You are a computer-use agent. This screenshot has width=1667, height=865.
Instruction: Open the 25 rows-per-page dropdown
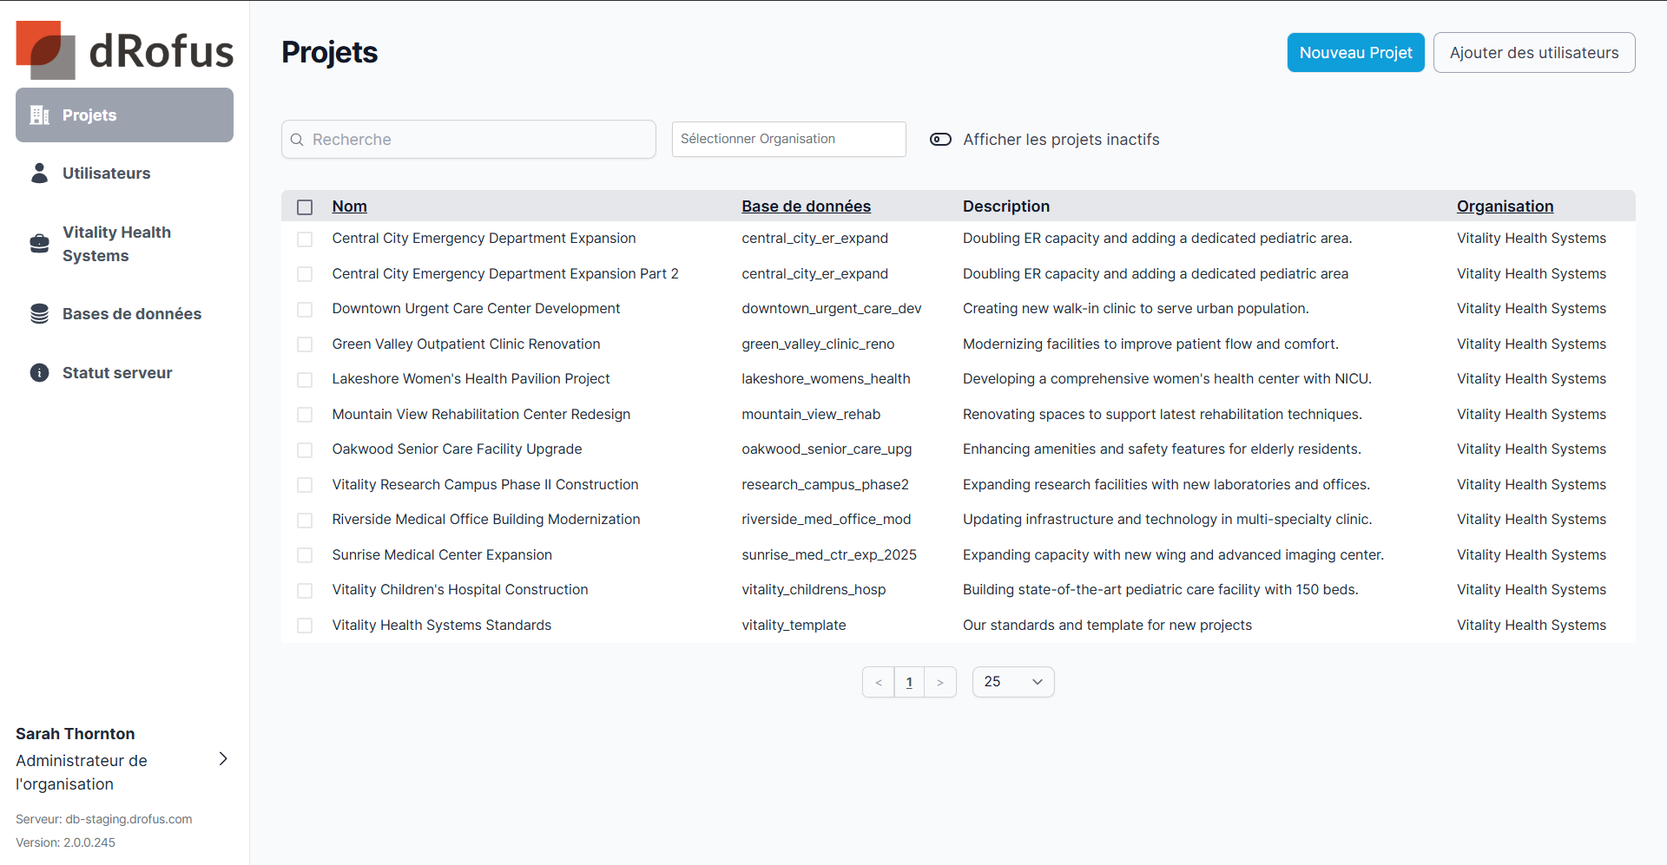pos(1012,682)
